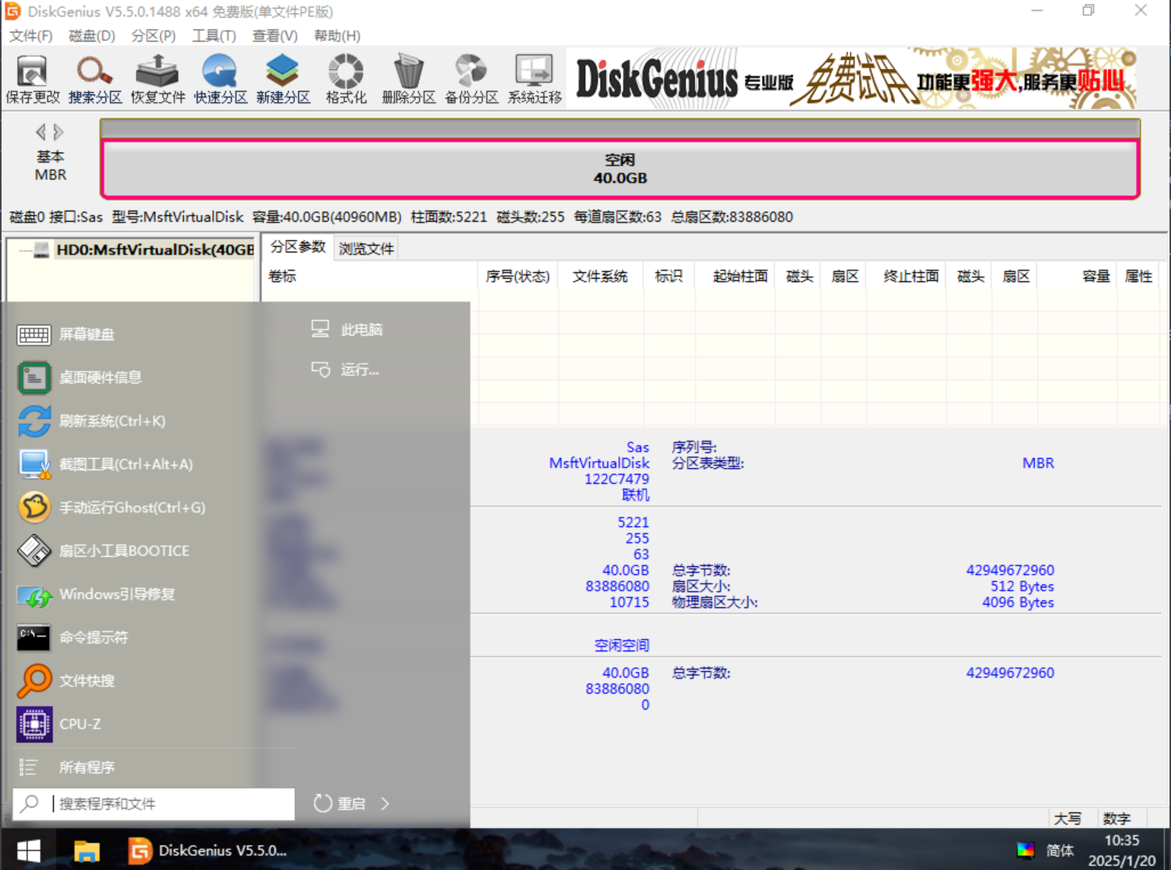Open System Migration (系统迁移) tool
Screen dimensions: 1171x870
[535, 79]
